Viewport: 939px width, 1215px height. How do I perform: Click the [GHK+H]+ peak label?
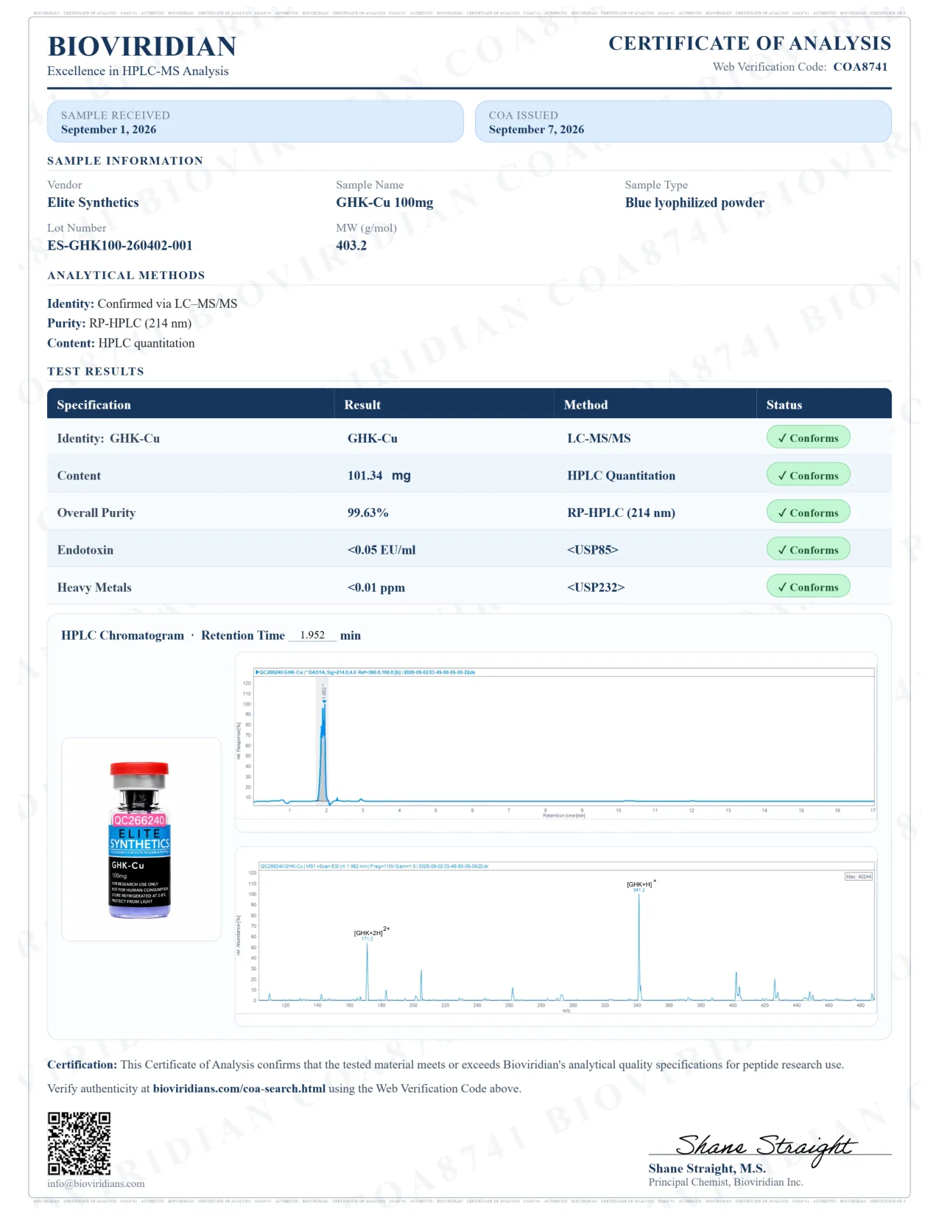pos(641,884)
